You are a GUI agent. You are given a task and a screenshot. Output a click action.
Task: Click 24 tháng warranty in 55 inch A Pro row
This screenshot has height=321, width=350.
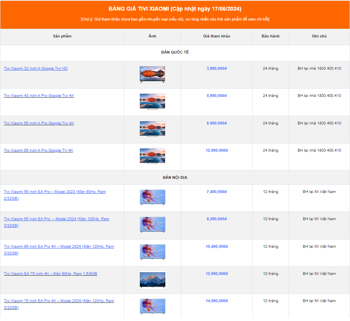pos(270,123)
